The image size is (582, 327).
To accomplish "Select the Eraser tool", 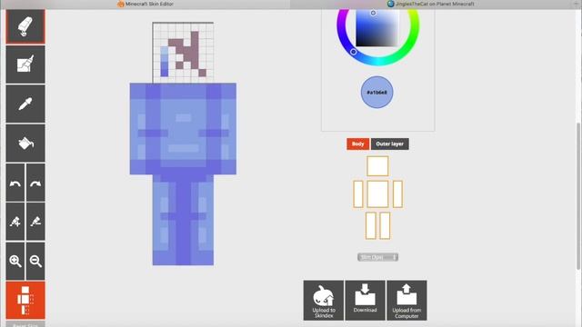I will pyautogui.click(x=25, y=26).
